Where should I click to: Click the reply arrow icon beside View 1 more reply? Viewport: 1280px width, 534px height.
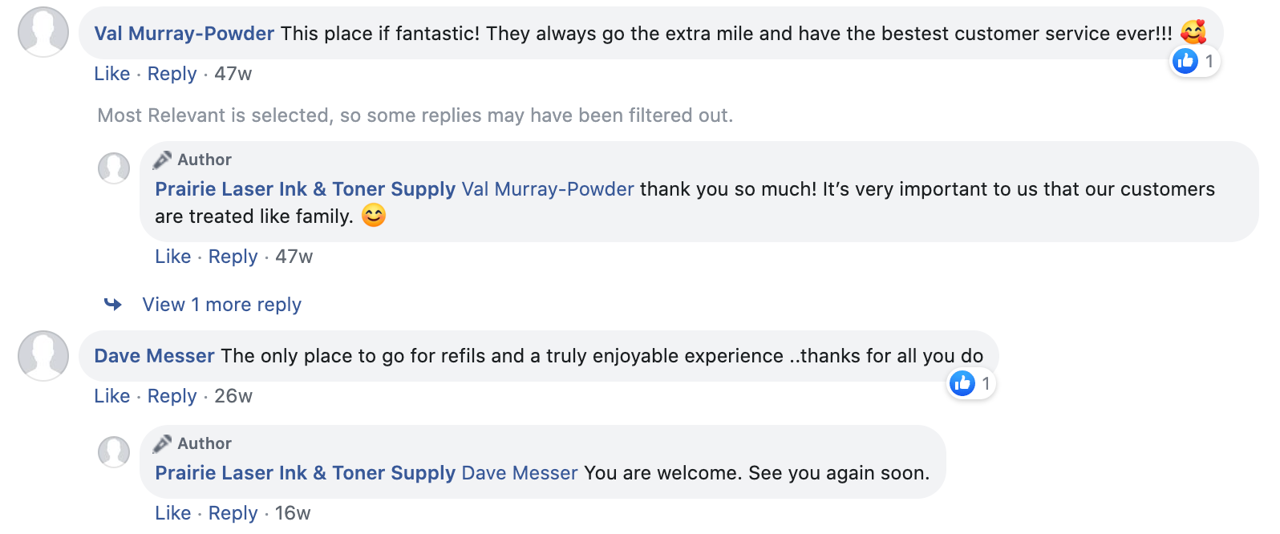pos(113,305)
